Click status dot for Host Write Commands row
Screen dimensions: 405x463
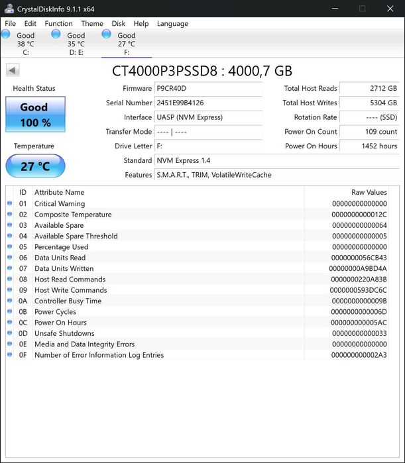(x=10, y=289)
